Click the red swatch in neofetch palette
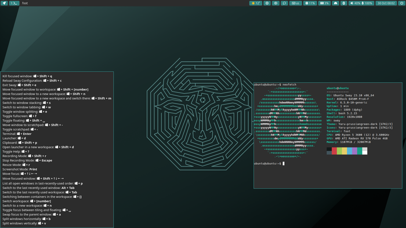406x228 pixels. coord(334,151)
